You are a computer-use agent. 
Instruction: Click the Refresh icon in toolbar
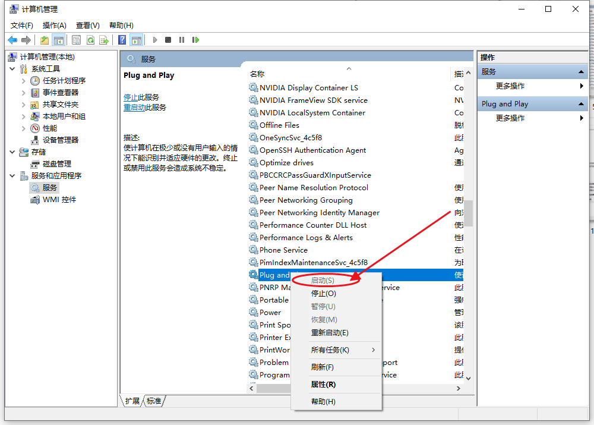[90, 40]
